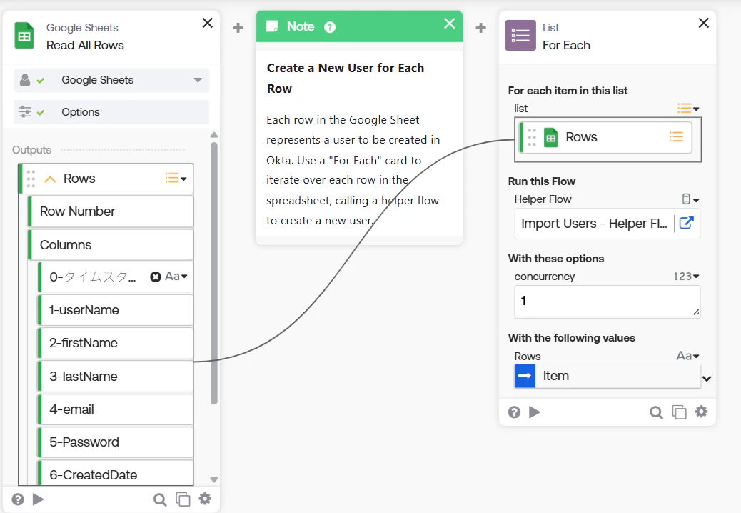Click the scroll down arrow in Outputs list
Image resolution: width=741 pixels, height=513 pixels.
coord(214,479)
